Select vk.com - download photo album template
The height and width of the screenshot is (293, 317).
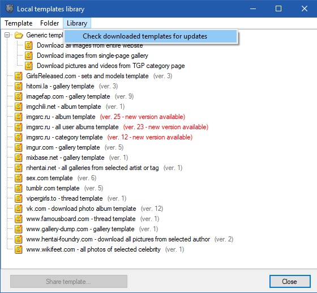(82, 209)
